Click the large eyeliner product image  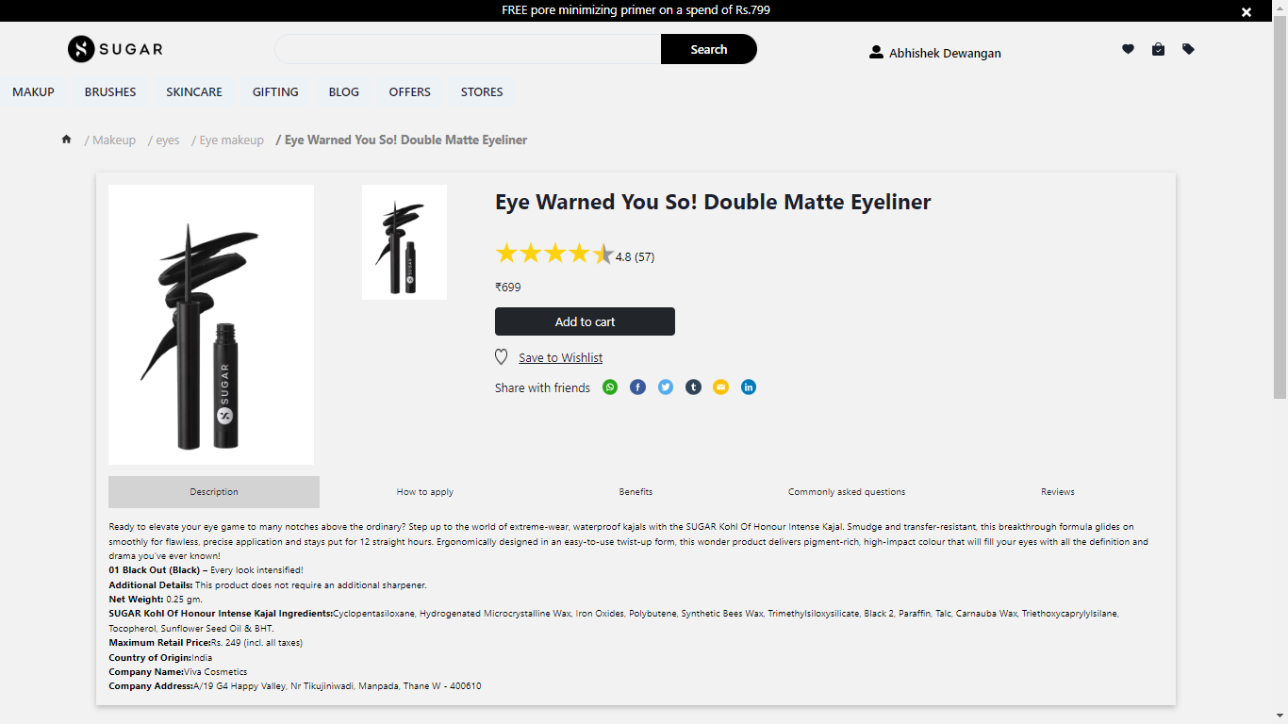click(x=211, y=324)
